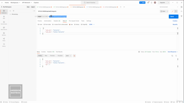Click the New button

(28, 7)
